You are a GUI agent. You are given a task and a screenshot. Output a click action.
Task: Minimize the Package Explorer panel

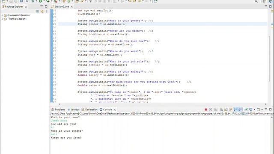[x=42, y=6]
